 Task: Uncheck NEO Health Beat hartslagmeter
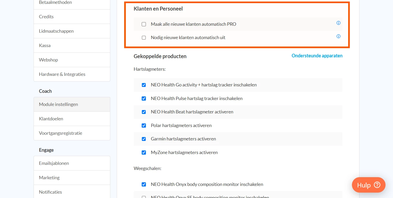tap(144, 112)
